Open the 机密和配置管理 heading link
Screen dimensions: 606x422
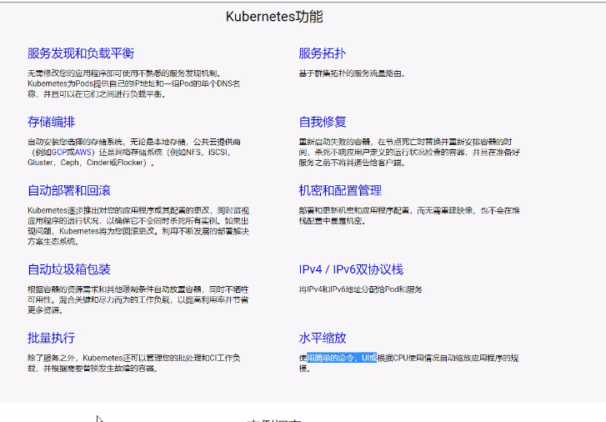point(340,190)
